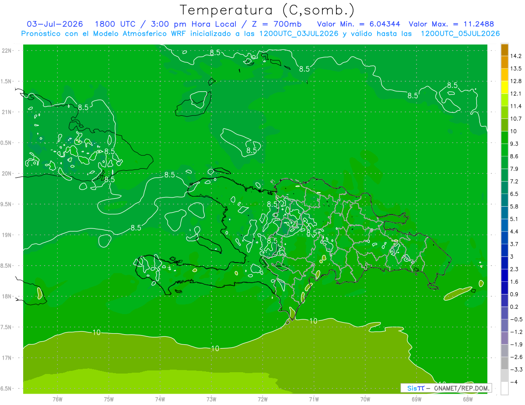Click colorbar value "13.5"
525x405 pixels.
[516, 69]
